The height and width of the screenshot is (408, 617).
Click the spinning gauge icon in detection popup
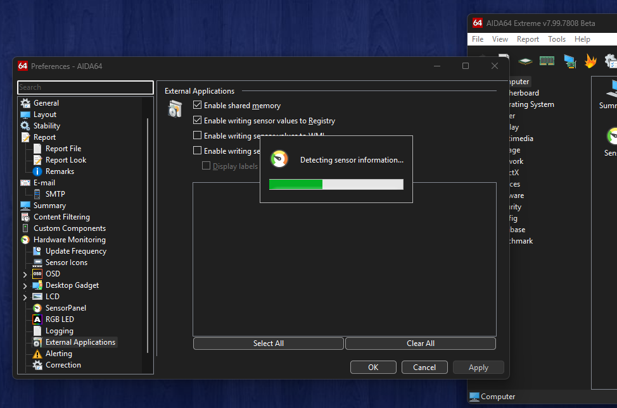(279, 159)
